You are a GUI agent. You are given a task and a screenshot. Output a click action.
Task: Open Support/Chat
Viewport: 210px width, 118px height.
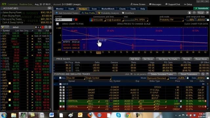click(173, 4)
